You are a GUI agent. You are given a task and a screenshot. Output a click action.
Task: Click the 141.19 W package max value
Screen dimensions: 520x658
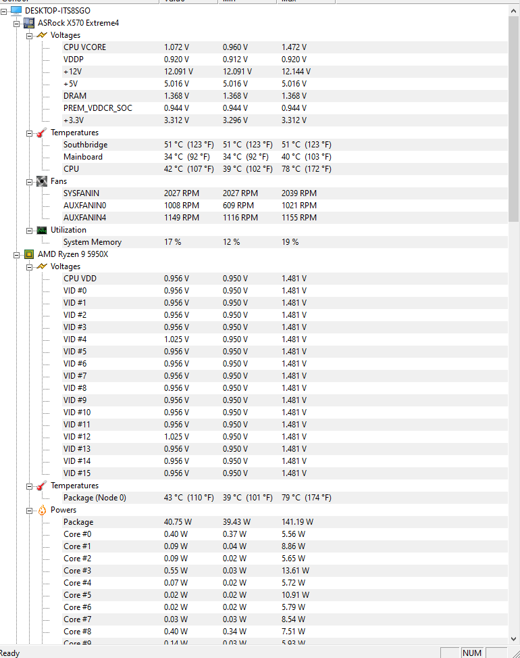tap(298, 521)
